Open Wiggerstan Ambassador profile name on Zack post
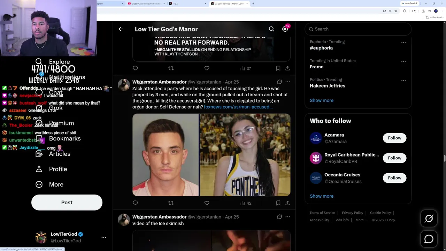The image size is (446, 251). pos(159,82)
